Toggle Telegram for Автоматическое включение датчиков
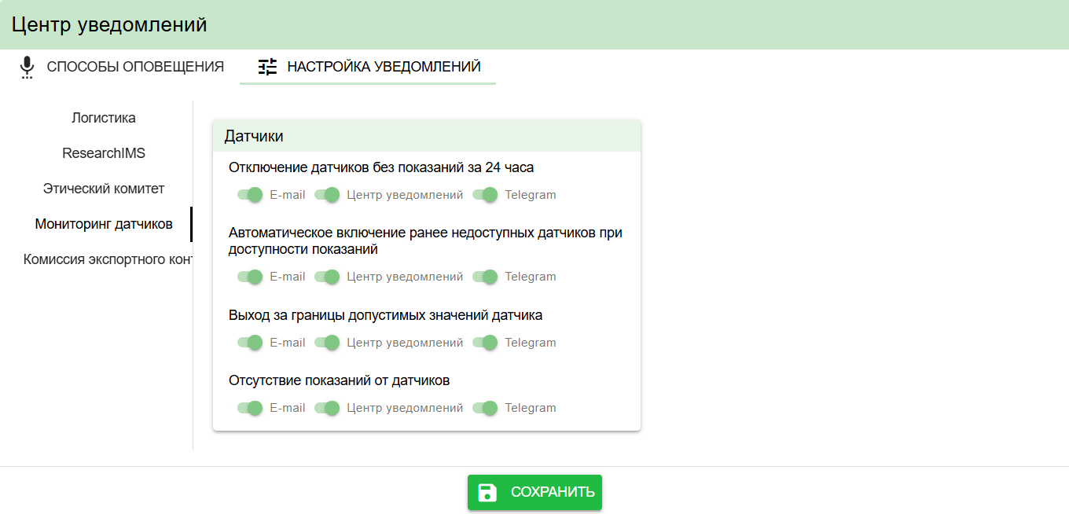Image resolution: width=1069 pixels, height=514 pixels. coord(485,277)
